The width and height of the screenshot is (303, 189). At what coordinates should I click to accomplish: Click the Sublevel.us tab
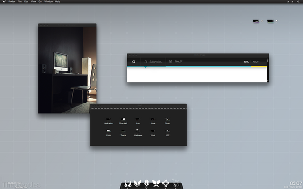coord(153,62)
